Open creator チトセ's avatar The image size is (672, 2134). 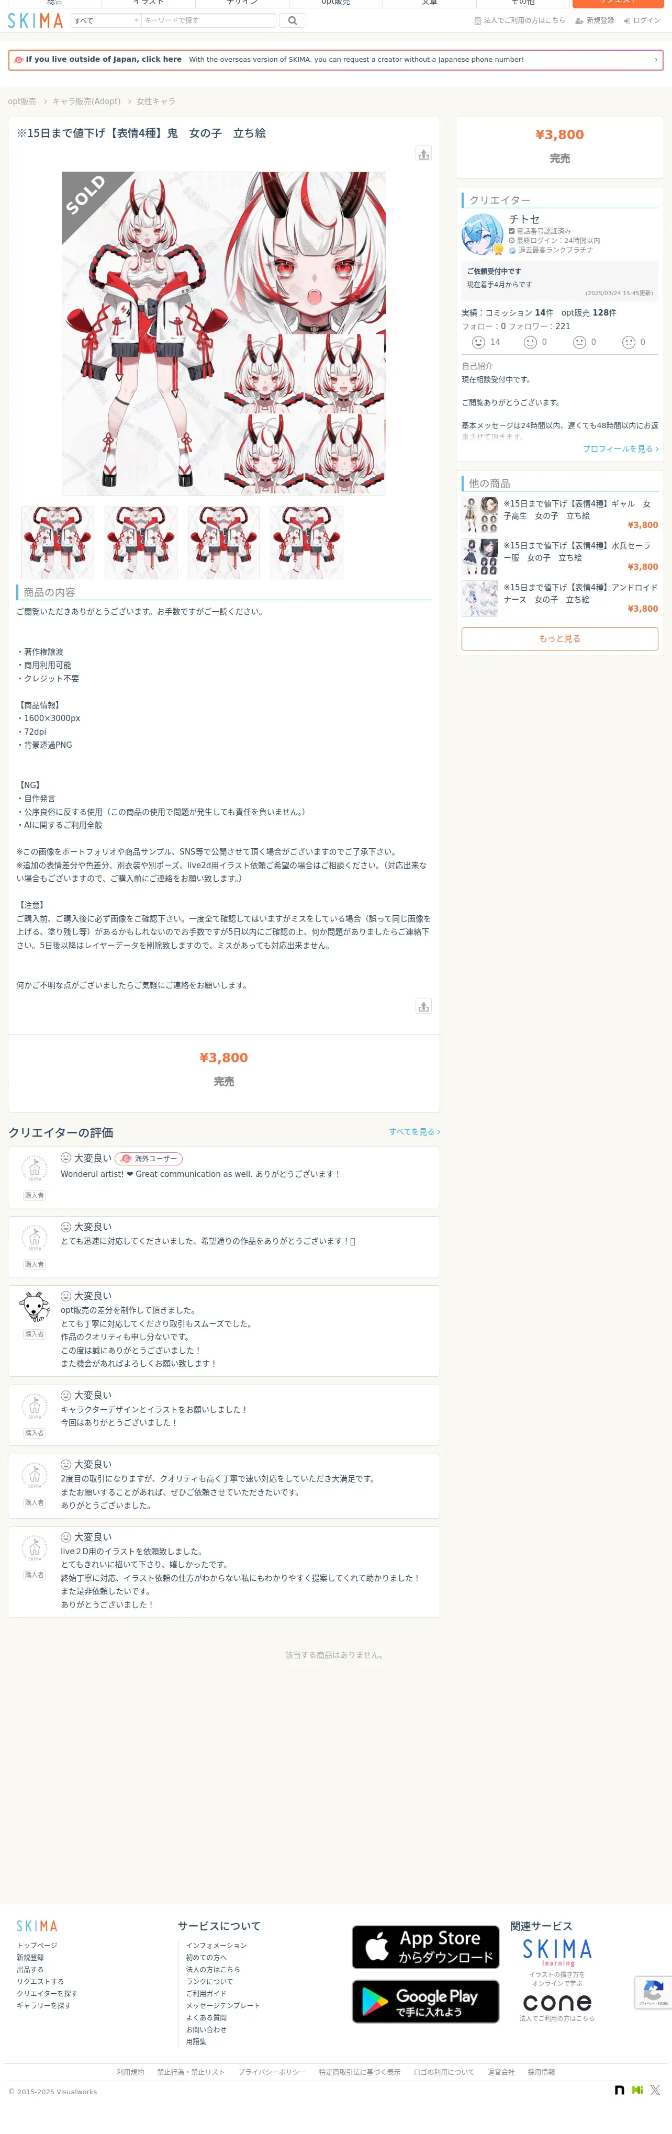482,234
